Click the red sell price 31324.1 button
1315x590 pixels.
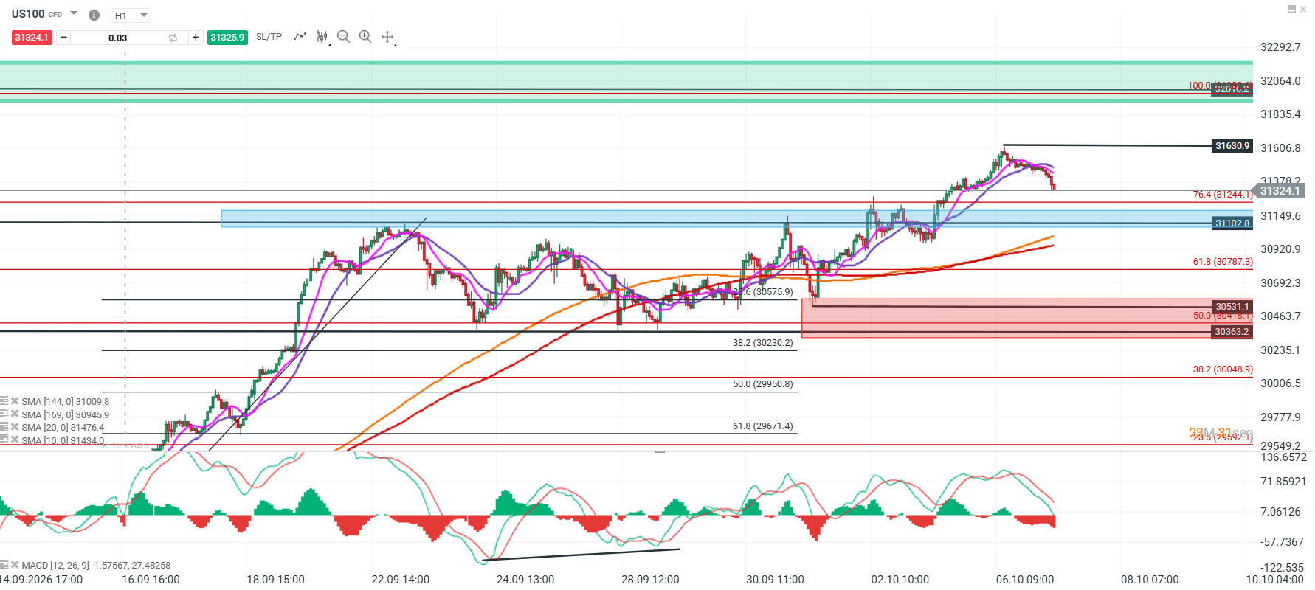click(x=32, y=38)
